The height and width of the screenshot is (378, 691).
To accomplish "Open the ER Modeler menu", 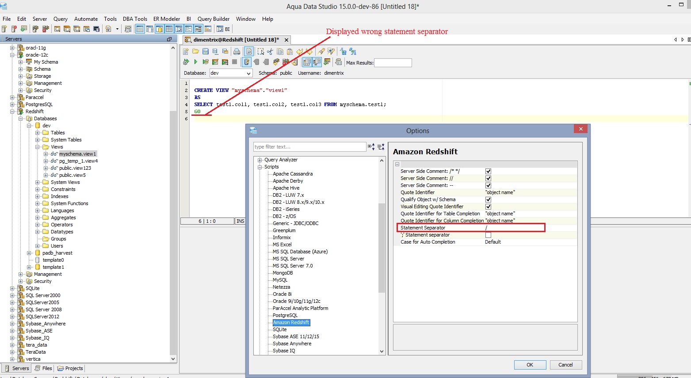I will point(167,19).
